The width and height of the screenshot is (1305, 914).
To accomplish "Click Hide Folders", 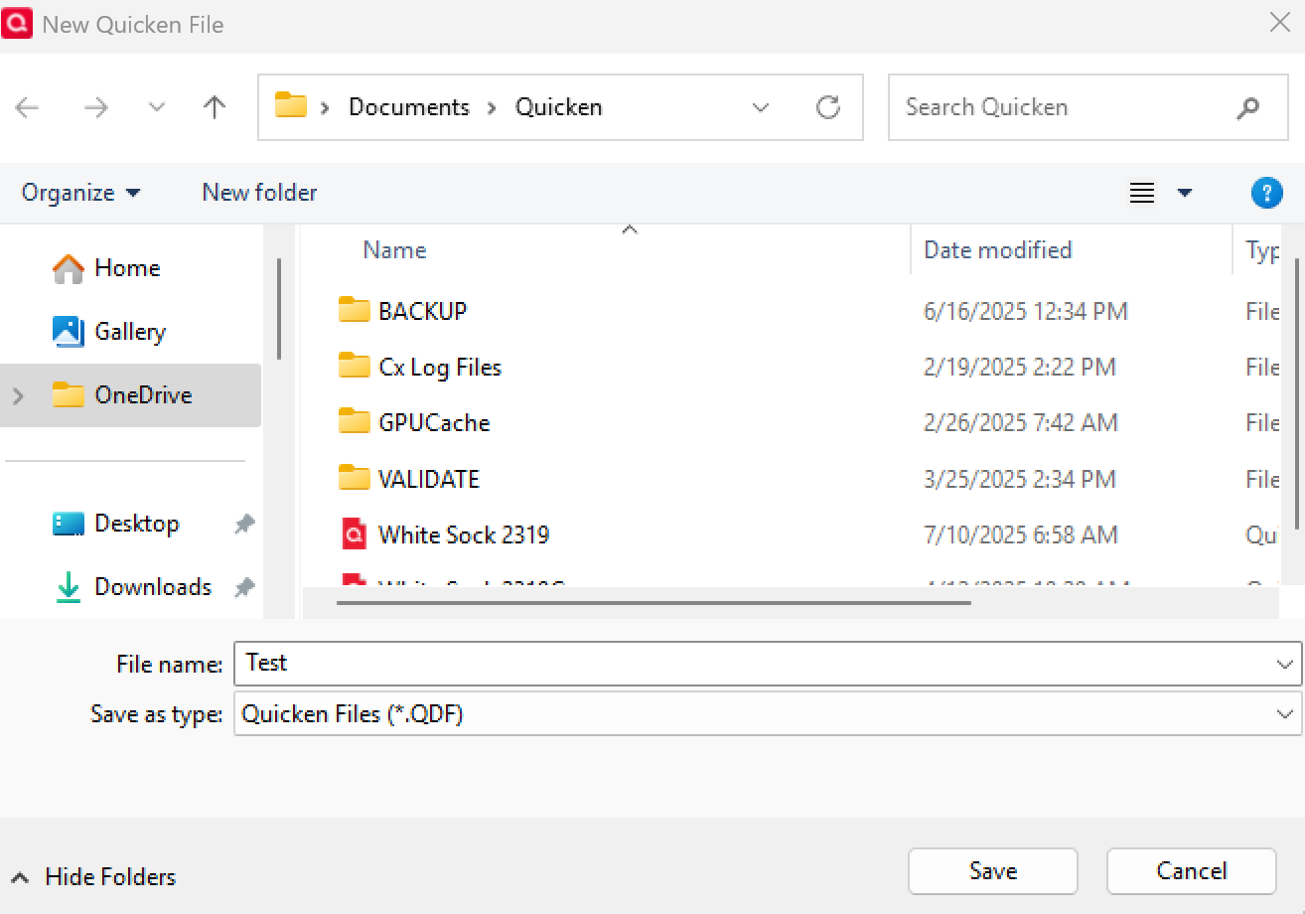I will (x=110, y=877).
